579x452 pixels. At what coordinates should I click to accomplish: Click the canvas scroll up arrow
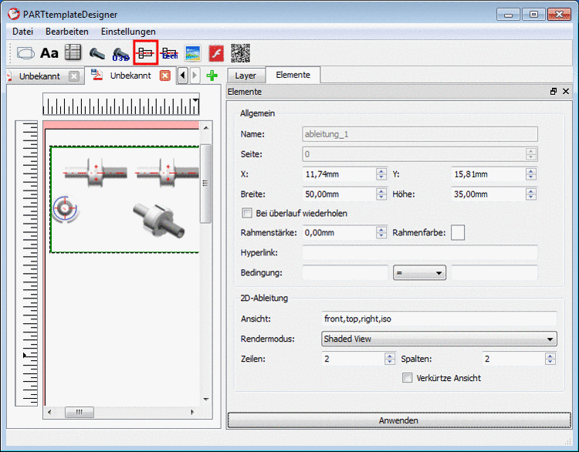click(x=206, y=128)
